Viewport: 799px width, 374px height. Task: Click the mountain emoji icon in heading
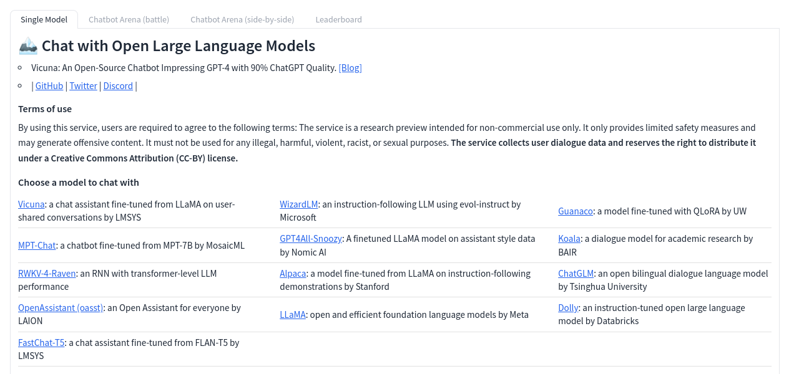click(28, 46)
